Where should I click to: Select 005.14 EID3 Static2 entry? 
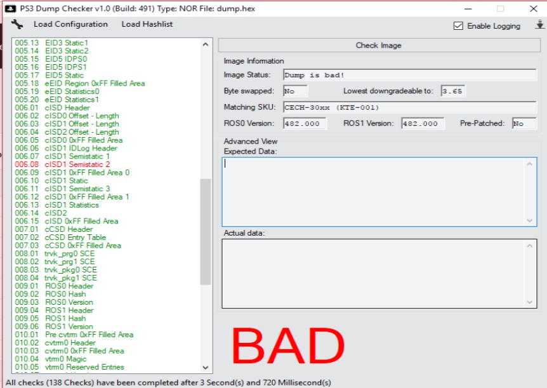(x=51, y=51)
